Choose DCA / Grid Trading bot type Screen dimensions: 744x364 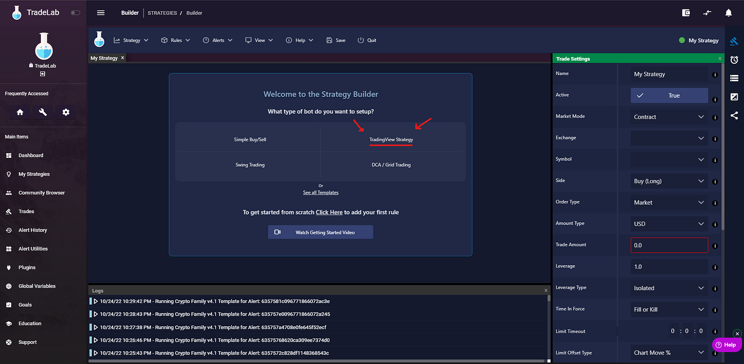click(391, 165)
